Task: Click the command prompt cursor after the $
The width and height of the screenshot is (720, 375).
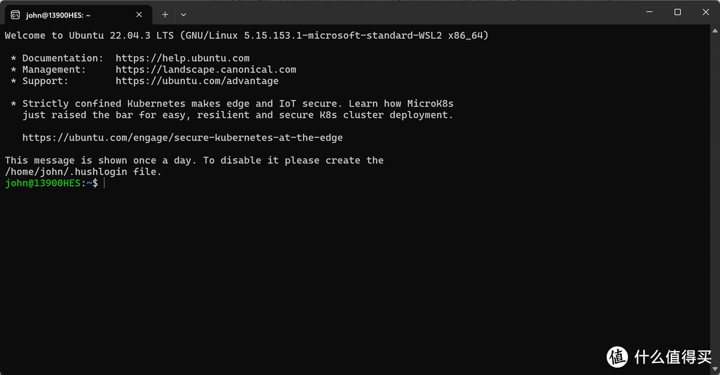Action: (x=104, y=183)
